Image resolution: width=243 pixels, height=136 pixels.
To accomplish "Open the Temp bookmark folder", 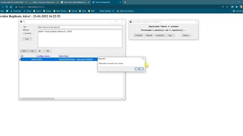I will 83,11.
